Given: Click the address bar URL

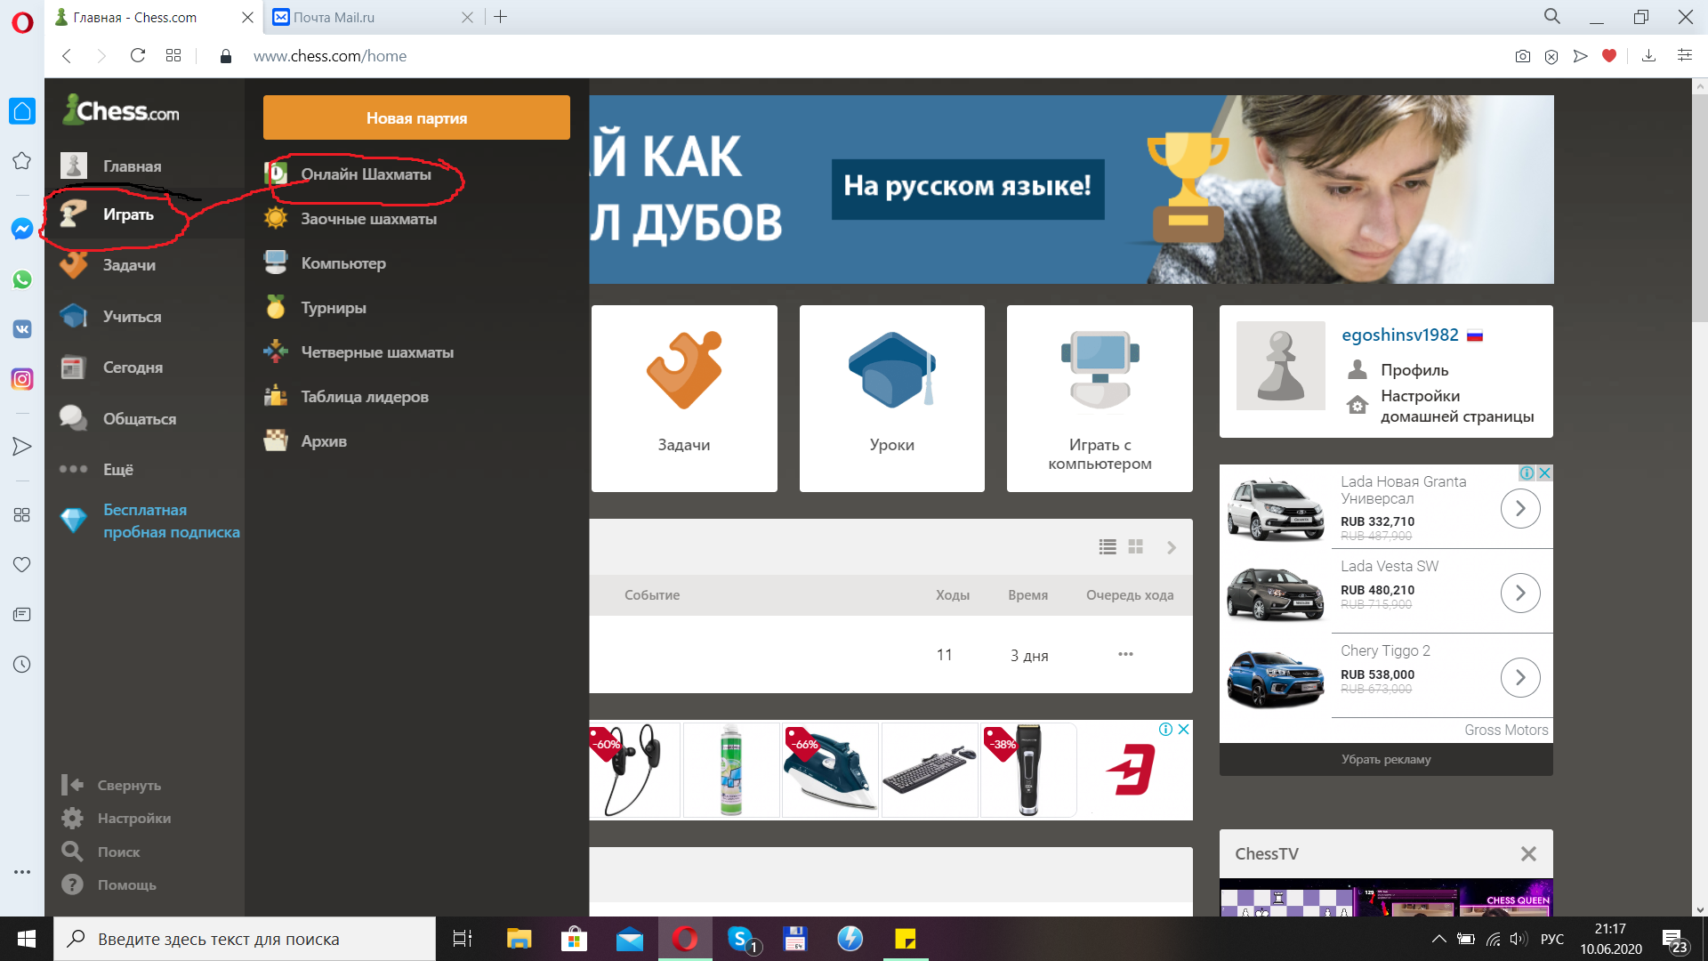Looking at the screenshot, I should click(x=330, y=56).
